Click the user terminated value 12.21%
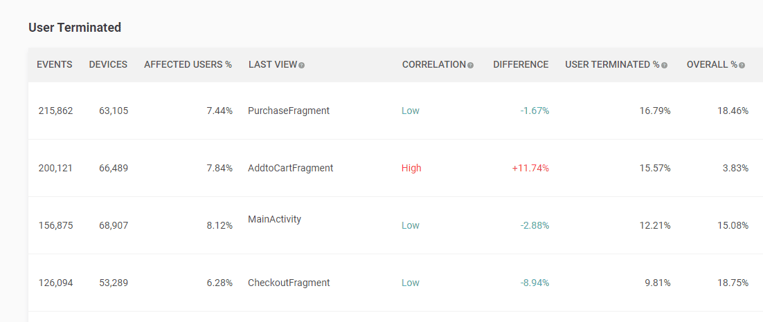The height and width of the screenshot is (322, 763). pyautogui.click(x=655, y=225)
